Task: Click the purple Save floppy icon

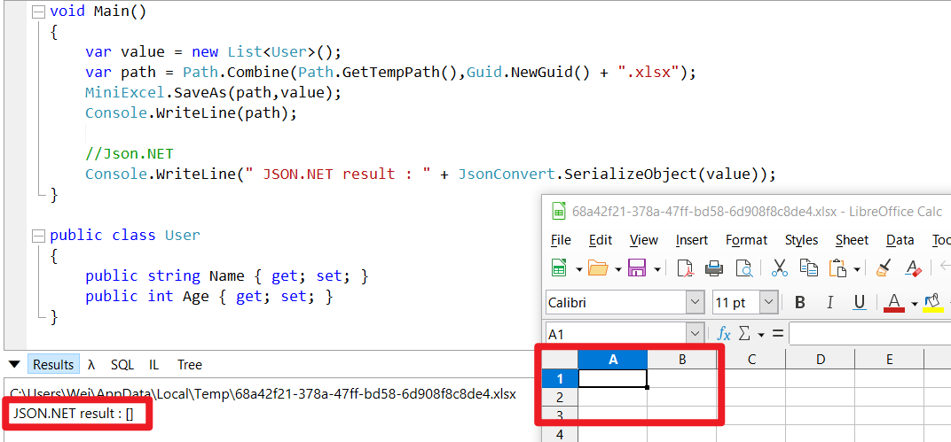Action: tap(636, 268)
